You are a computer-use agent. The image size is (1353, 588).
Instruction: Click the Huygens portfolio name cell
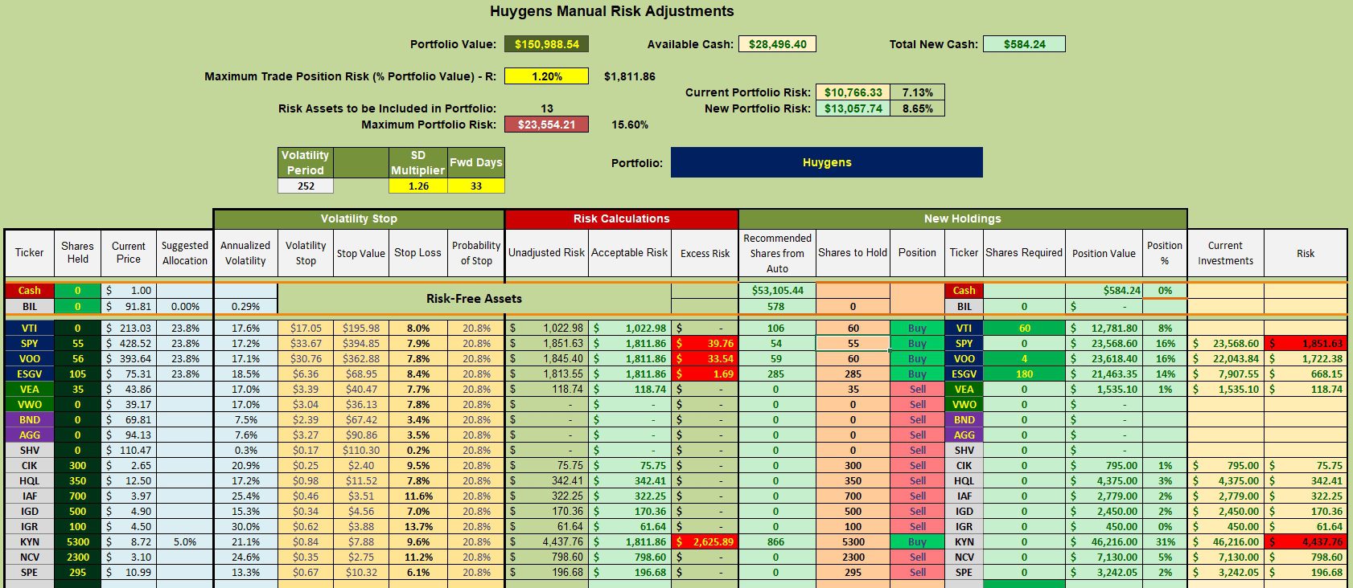point(827,162)
